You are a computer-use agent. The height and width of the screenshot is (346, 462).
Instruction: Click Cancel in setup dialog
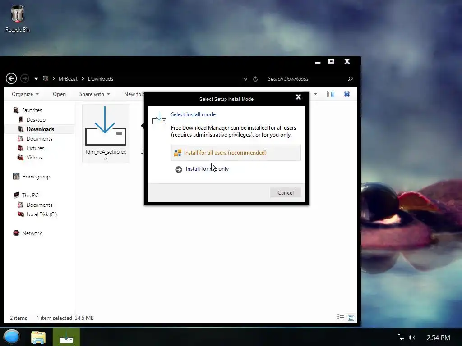[286, 193]
